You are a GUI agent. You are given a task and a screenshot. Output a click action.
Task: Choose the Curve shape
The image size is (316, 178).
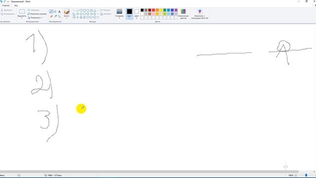pos(78,10)
